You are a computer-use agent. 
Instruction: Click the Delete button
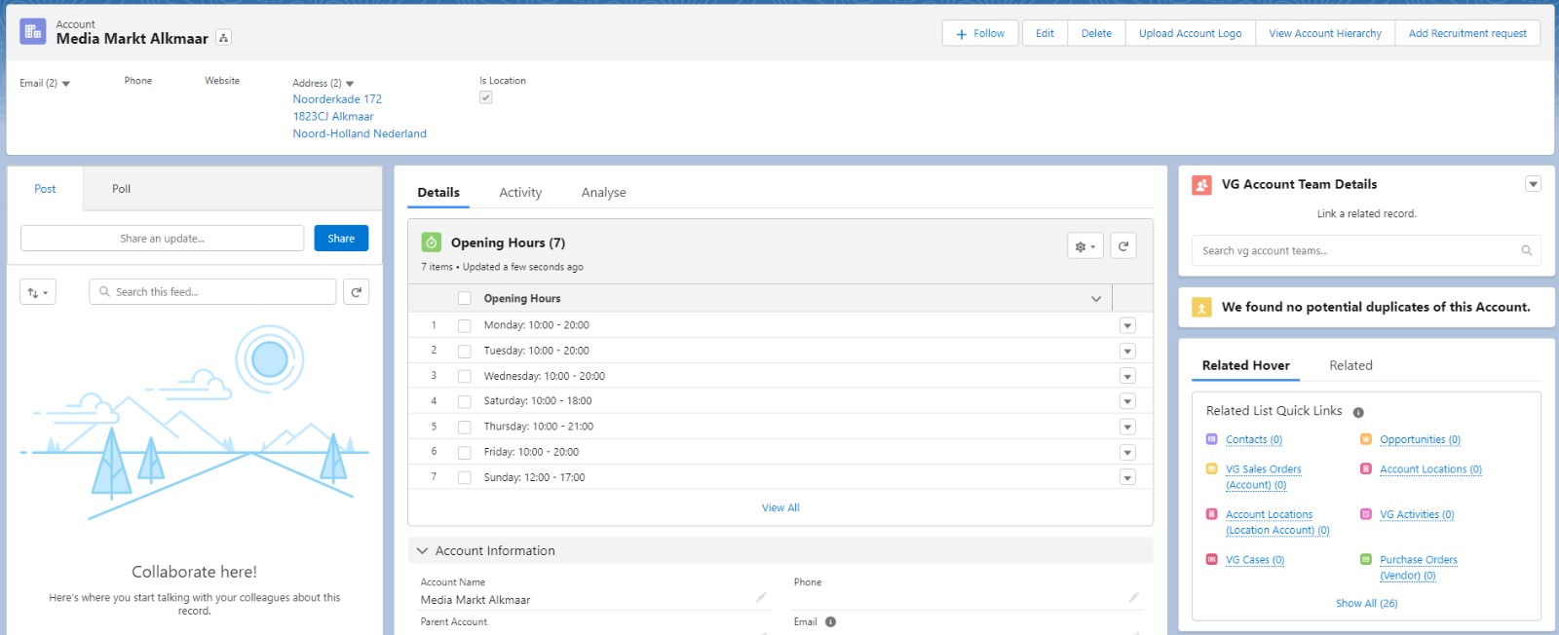[x=1096, y=33]
